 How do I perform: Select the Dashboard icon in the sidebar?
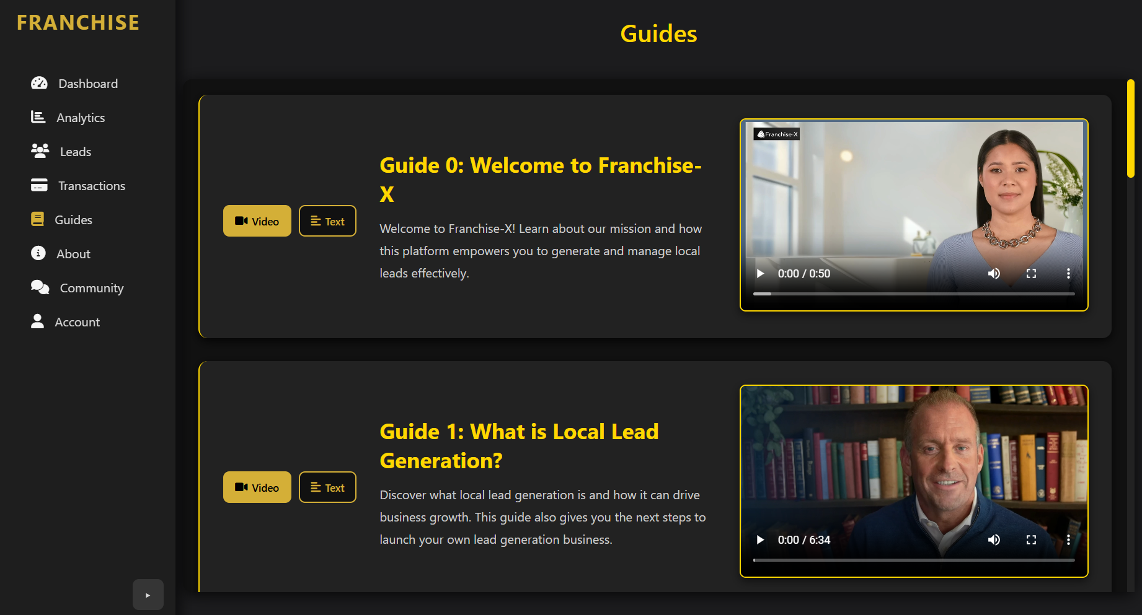[39, 83]
